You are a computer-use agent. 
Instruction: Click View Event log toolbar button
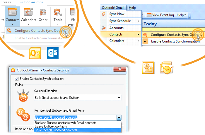point(160,15)
